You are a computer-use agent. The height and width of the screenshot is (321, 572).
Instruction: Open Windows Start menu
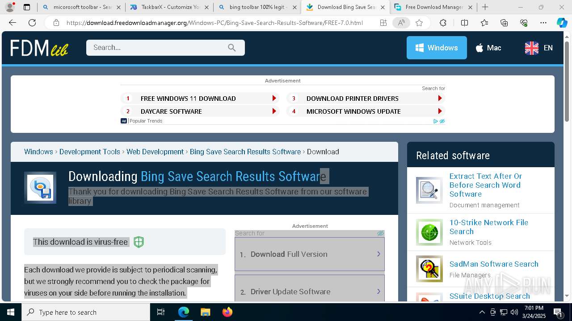(11, 312)
